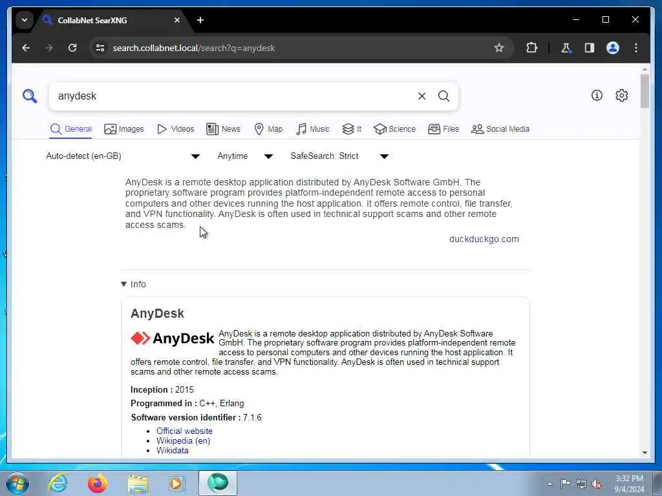The image size is (662, 496).
Task: Open the Wikipedia (en) link
Action: 183,440
